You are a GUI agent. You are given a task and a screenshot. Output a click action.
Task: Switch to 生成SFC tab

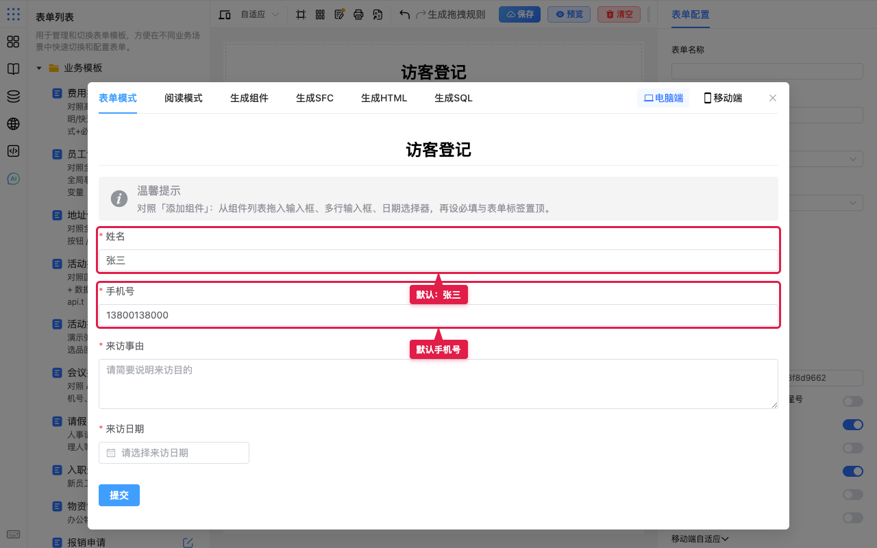coord(315,98)
